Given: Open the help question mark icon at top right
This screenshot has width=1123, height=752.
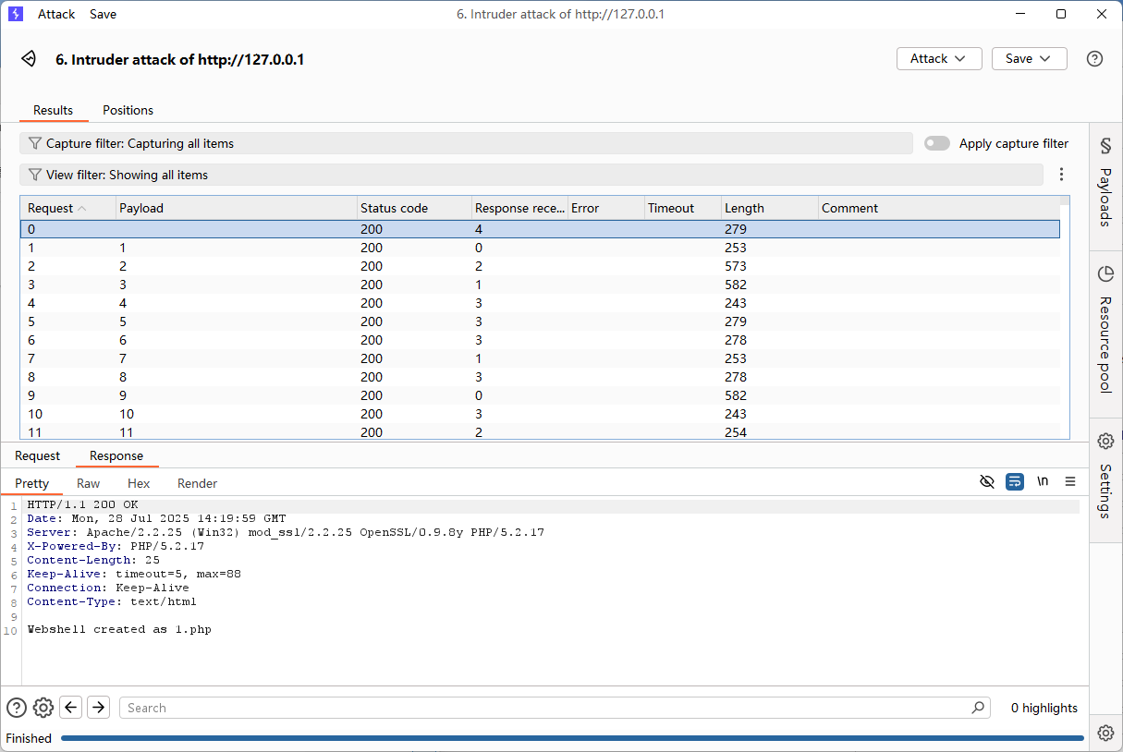Looking at the screenshot, I should point(1094,59).
